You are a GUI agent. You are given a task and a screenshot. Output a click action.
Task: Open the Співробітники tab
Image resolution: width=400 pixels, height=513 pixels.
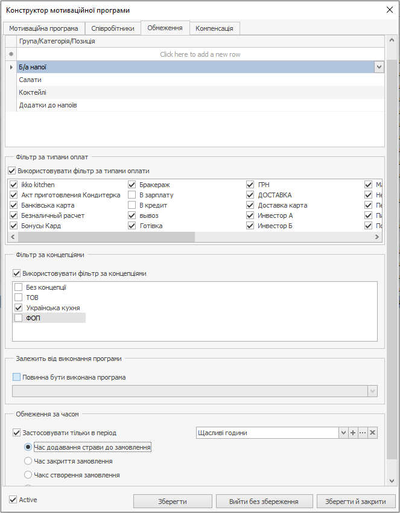point(113,28)
